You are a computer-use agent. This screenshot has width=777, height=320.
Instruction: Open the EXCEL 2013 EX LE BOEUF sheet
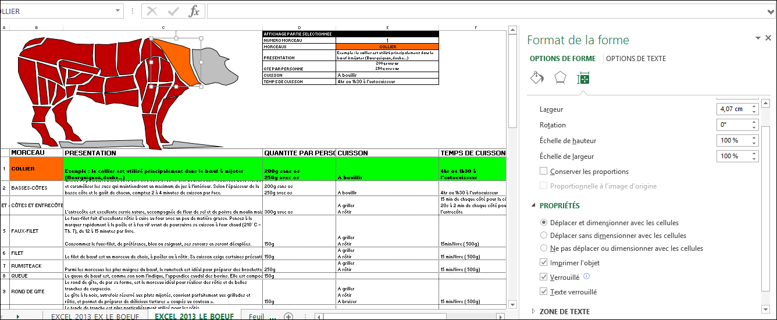[x=95, y=316]
